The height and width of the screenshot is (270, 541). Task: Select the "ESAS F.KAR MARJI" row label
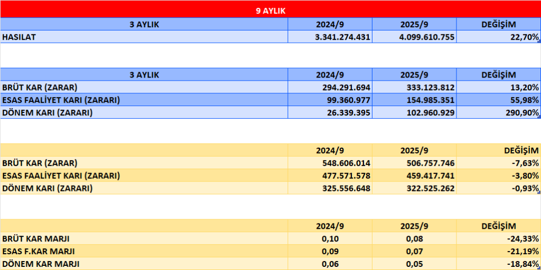144,251
